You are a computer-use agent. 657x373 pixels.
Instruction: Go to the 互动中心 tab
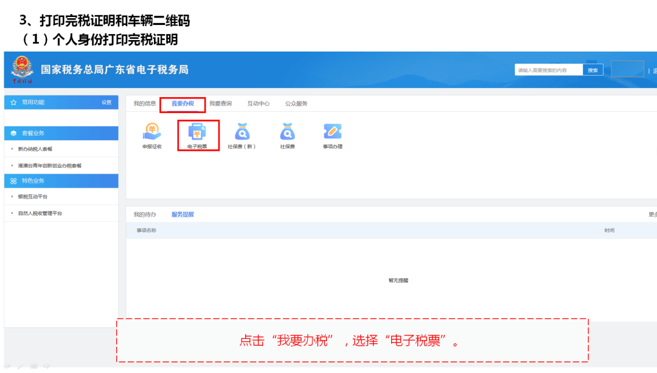[x=258, y=103]
